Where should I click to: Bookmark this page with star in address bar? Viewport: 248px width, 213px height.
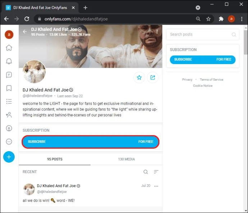(x=208, y=19)
